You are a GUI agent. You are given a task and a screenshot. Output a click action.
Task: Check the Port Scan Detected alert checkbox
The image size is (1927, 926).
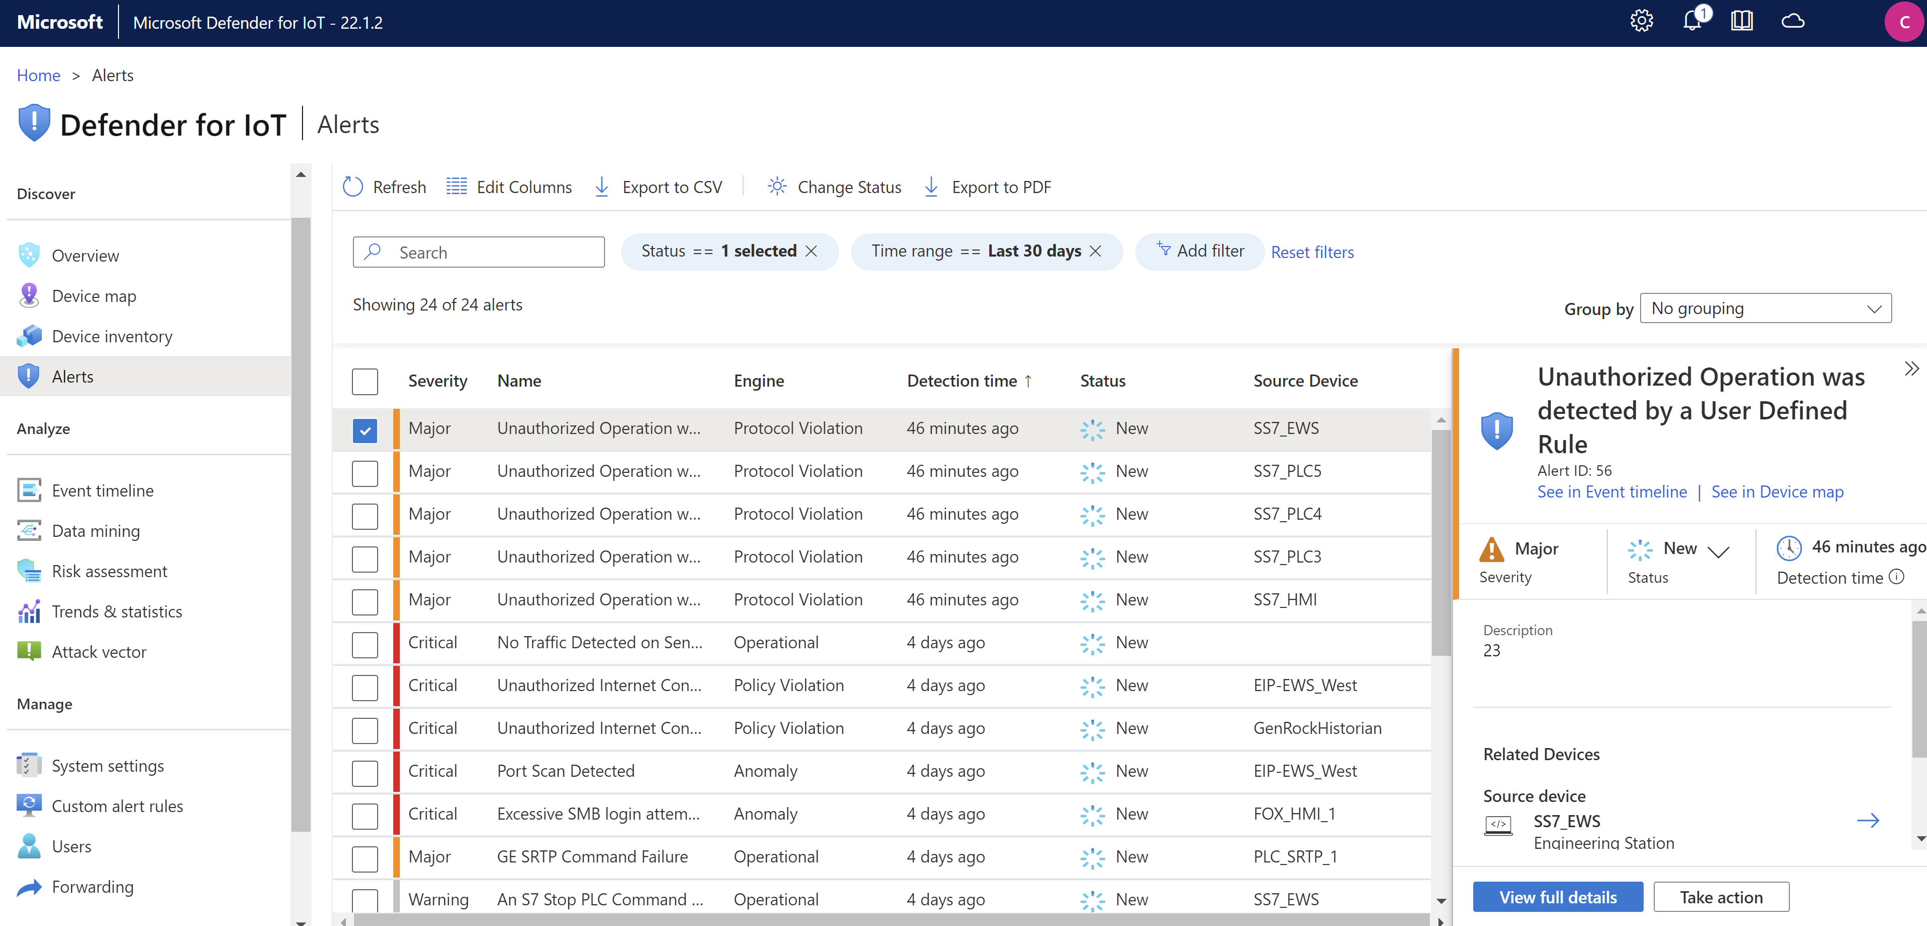365,773
